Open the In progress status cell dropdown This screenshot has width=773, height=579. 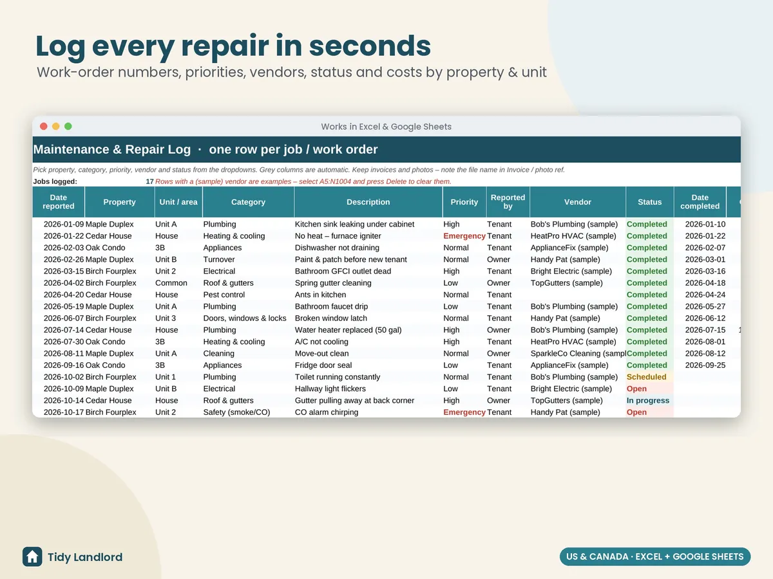pyautogui.click(x=650, y=400)
